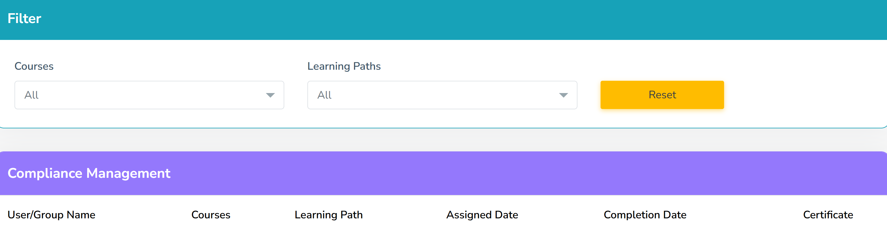
Task: Click the Reset button to clear filters
Action: 662,95
